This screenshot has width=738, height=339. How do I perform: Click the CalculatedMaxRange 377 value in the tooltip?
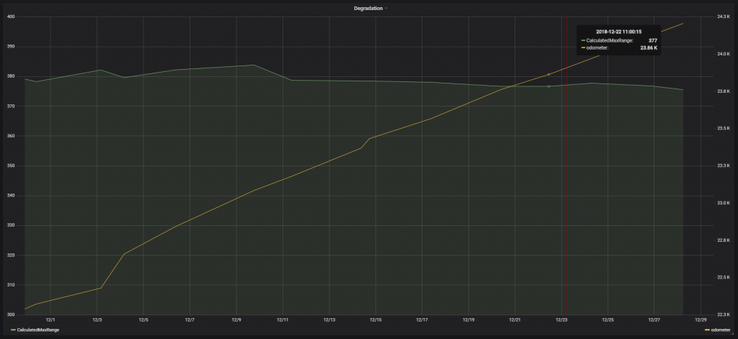pyautogui.click(x=652, y=40)
